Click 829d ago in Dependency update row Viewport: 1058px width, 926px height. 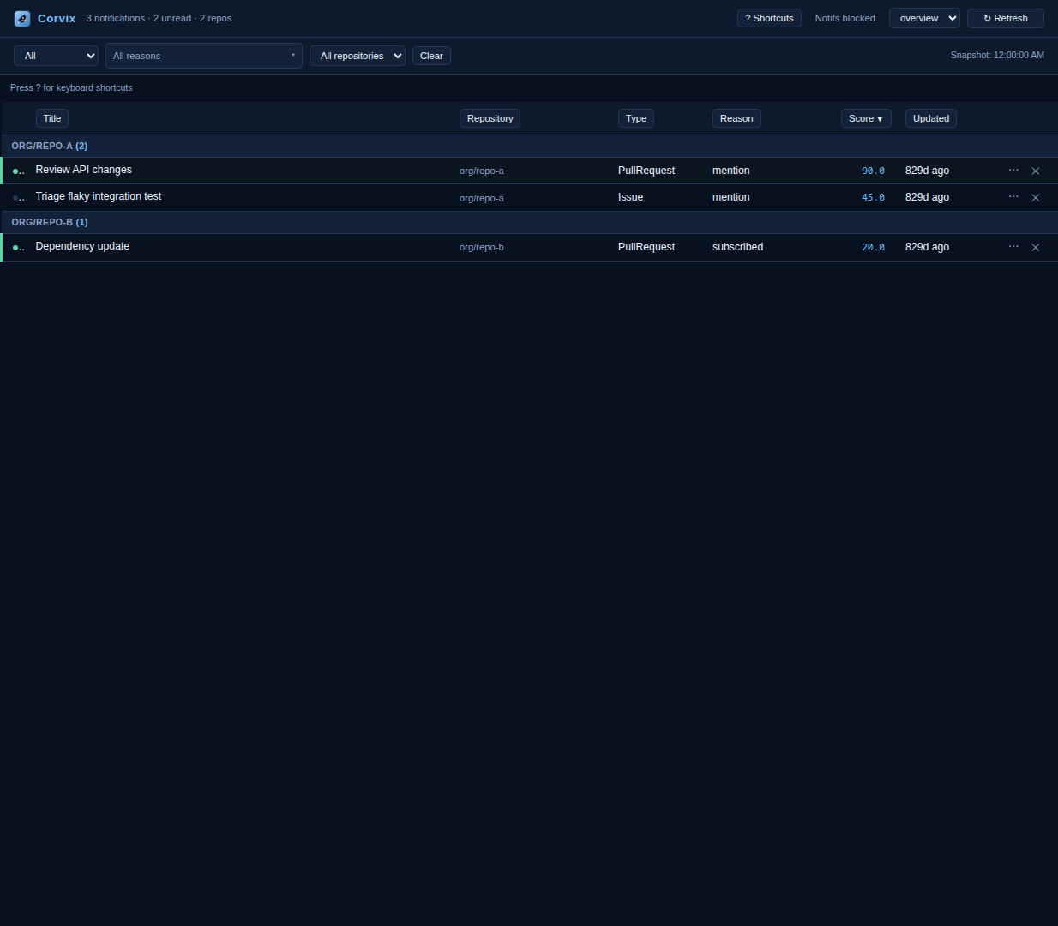pyautogui.click(x=927, y=247)
